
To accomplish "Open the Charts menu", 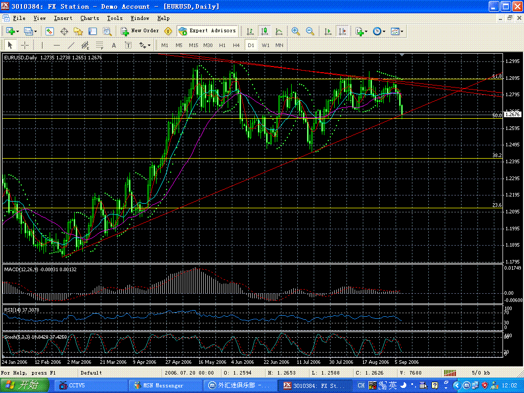I will pos(90,18).
